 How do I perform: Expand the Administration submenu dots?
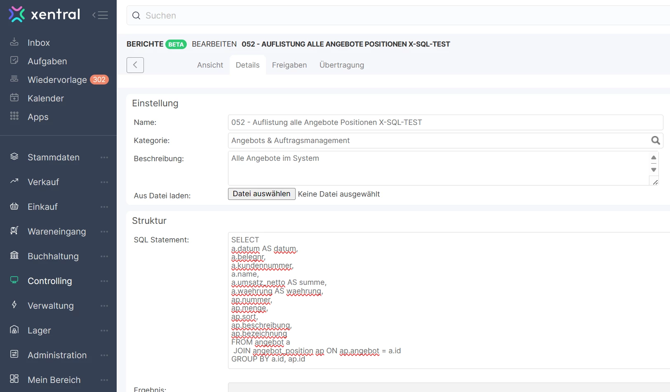[104, 355]
